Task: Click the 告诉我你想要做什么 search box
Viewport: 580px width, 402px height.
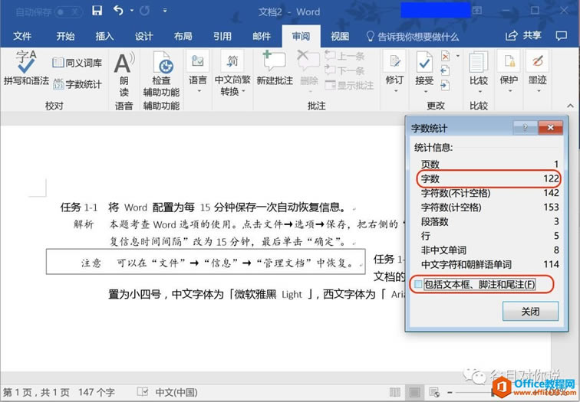Action: point(413,37)
